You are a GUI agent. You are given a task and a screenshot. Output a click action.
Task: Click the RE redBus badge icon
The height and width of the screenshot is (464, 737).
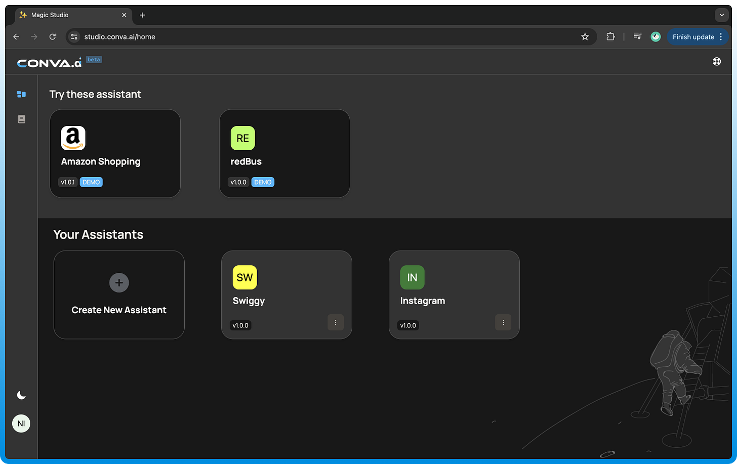tap(243, 138)
